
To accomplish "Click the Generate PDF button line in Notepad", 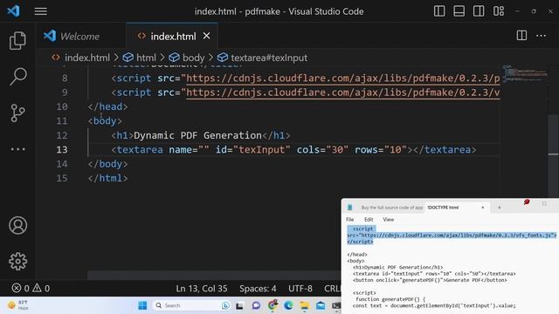I will [430, 280].
